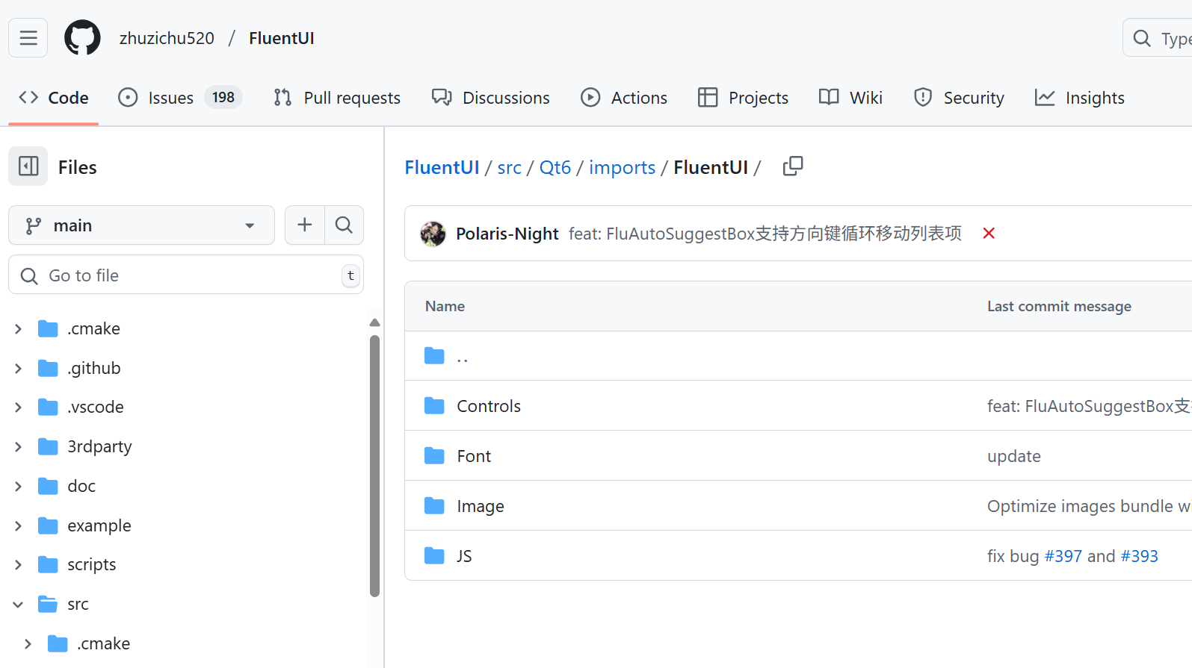1192x668 pixels.
Task: Open Polaris-Night's avatar
Action: [433, 234]
